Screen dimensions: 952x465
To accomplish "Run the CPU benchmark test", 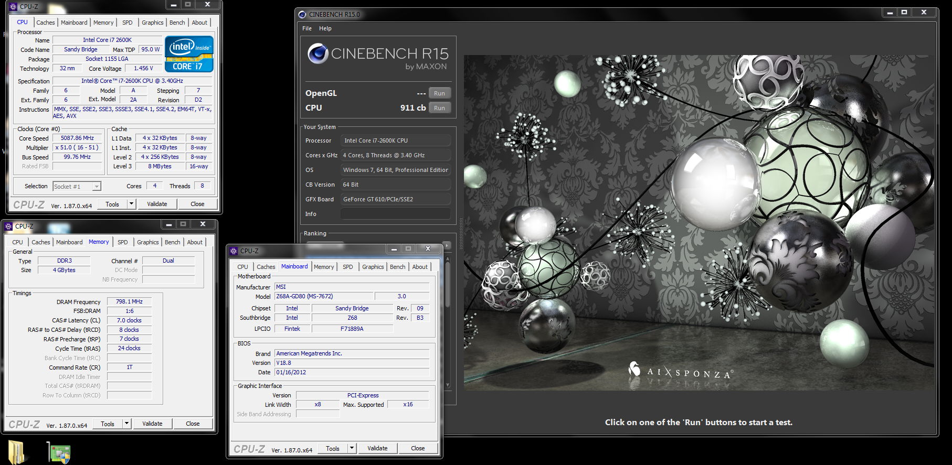I will [440, 108].
